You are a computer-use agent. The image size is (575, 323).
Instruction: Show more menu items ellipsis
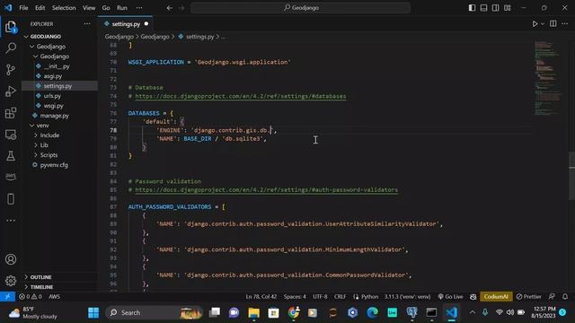[x=139, y=8]
